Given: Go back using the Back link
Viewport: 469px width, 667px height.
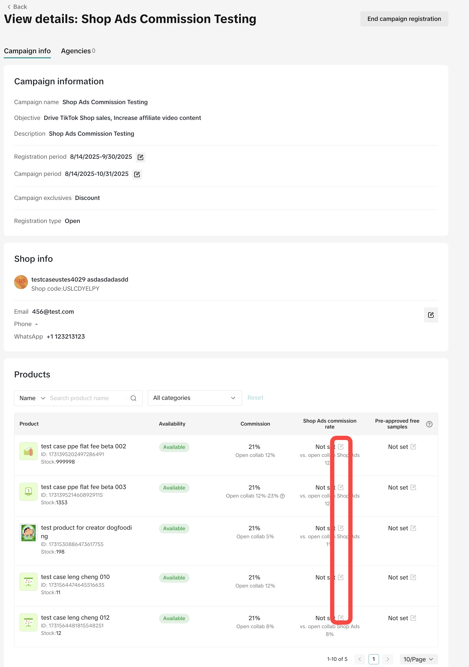Looking at the screenshot, I should 17,7.
